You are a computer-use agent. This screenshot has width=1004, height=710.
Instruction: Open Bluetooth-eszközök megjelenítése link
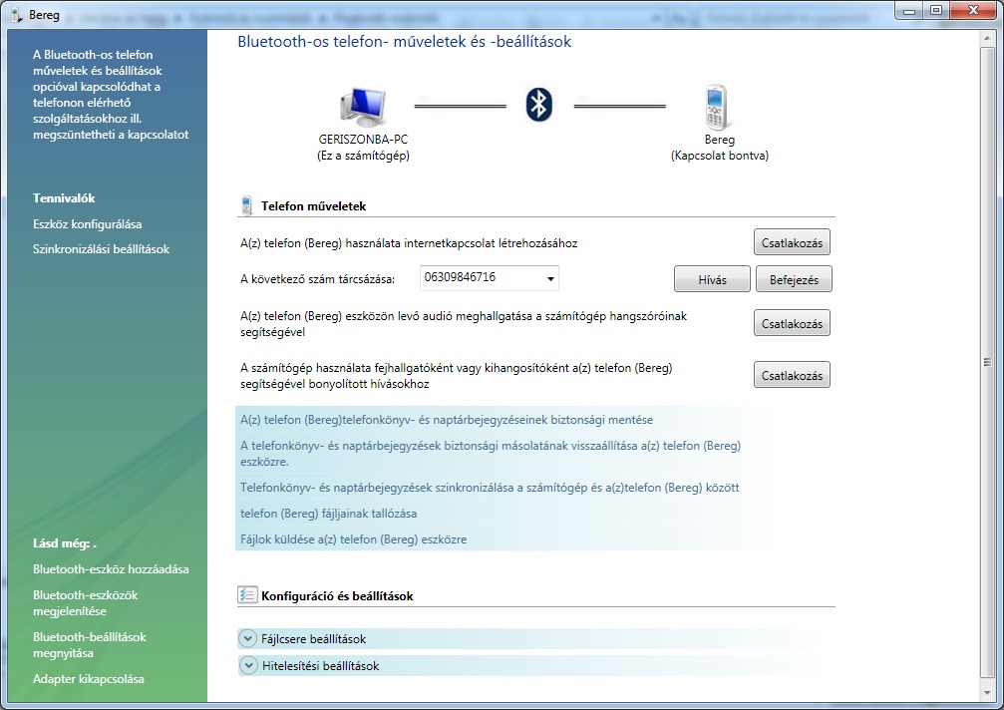(85, 602)
